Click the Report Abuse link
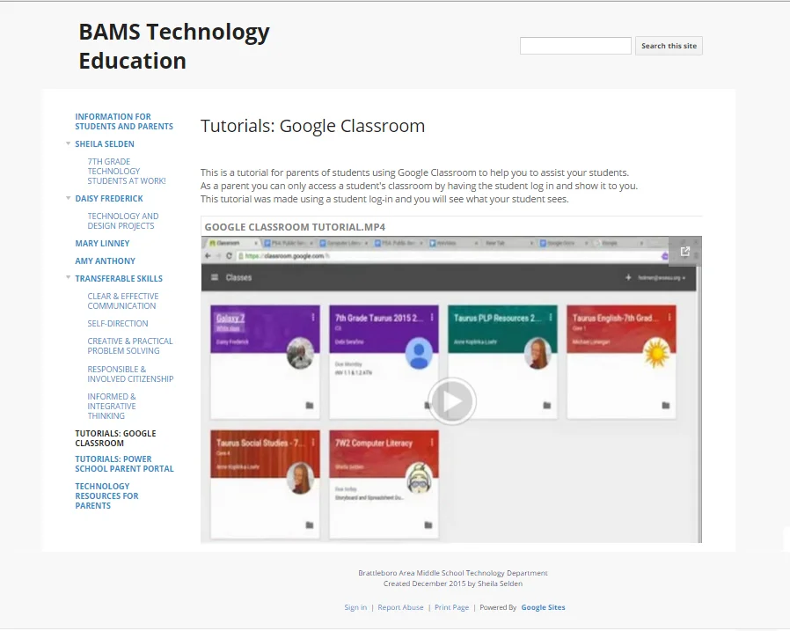The width and height of the screenshot is (790, 631). coord(400,606)
